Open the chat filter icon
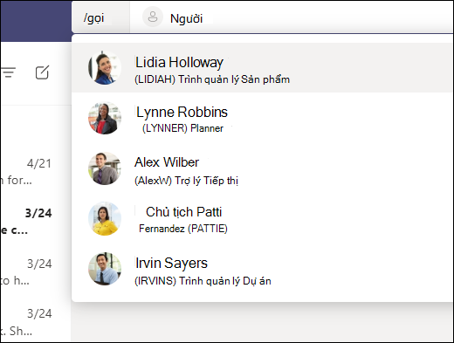This screenshot has width=454, height=343. point(8,72)
